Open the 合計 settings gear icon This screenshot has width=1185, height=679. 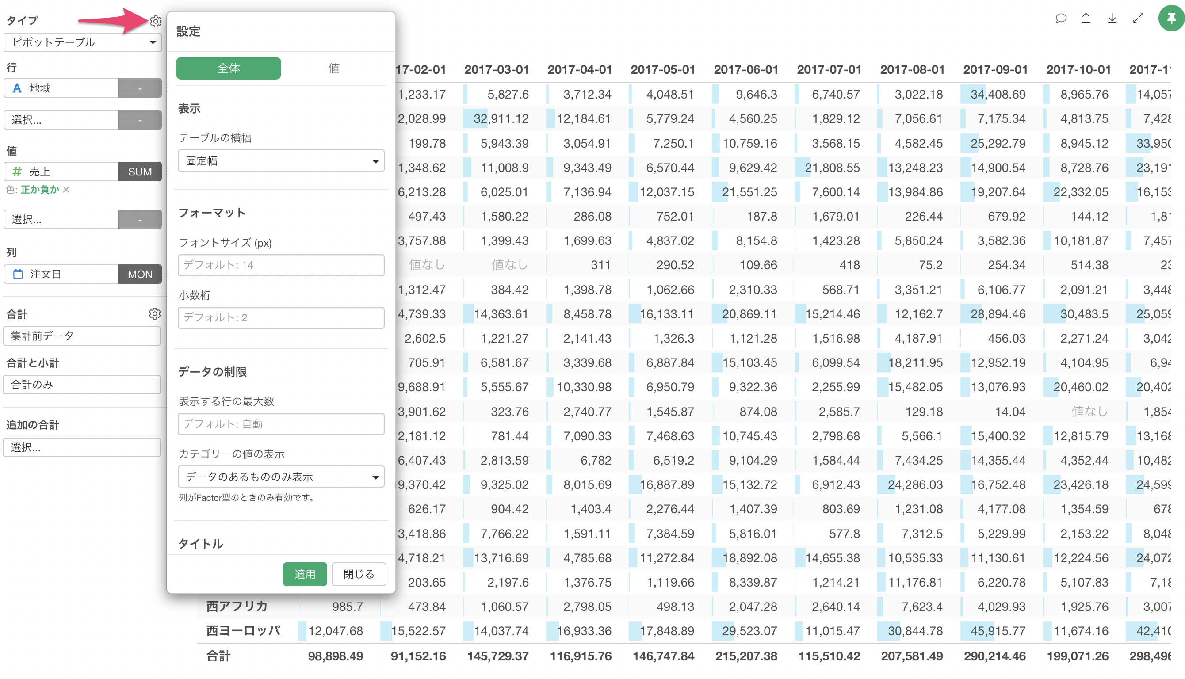155,314
